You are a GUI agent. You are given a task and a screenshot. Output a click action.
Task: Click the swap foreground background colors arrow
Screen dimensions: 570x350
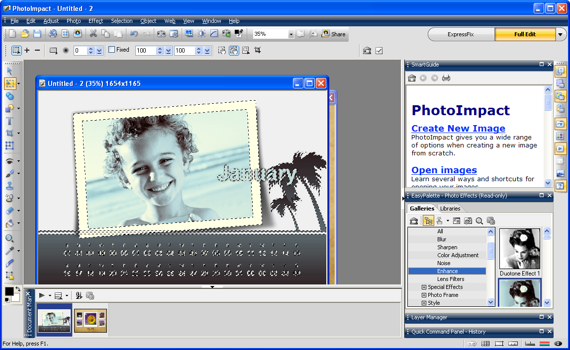[x=17, y=289]
